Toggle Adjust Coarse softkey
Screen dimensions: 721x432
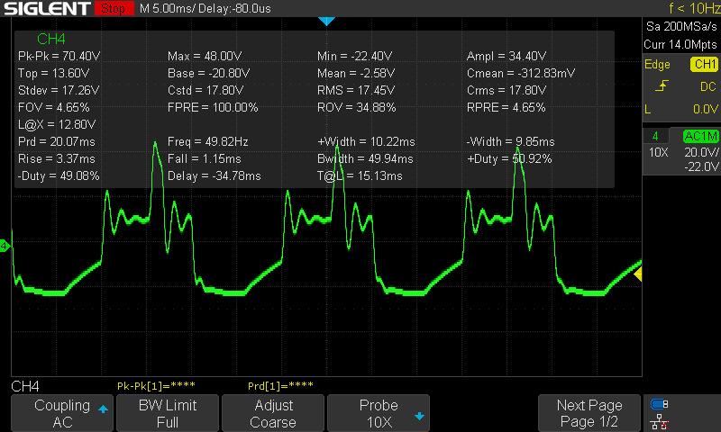(x=273, y=413)
